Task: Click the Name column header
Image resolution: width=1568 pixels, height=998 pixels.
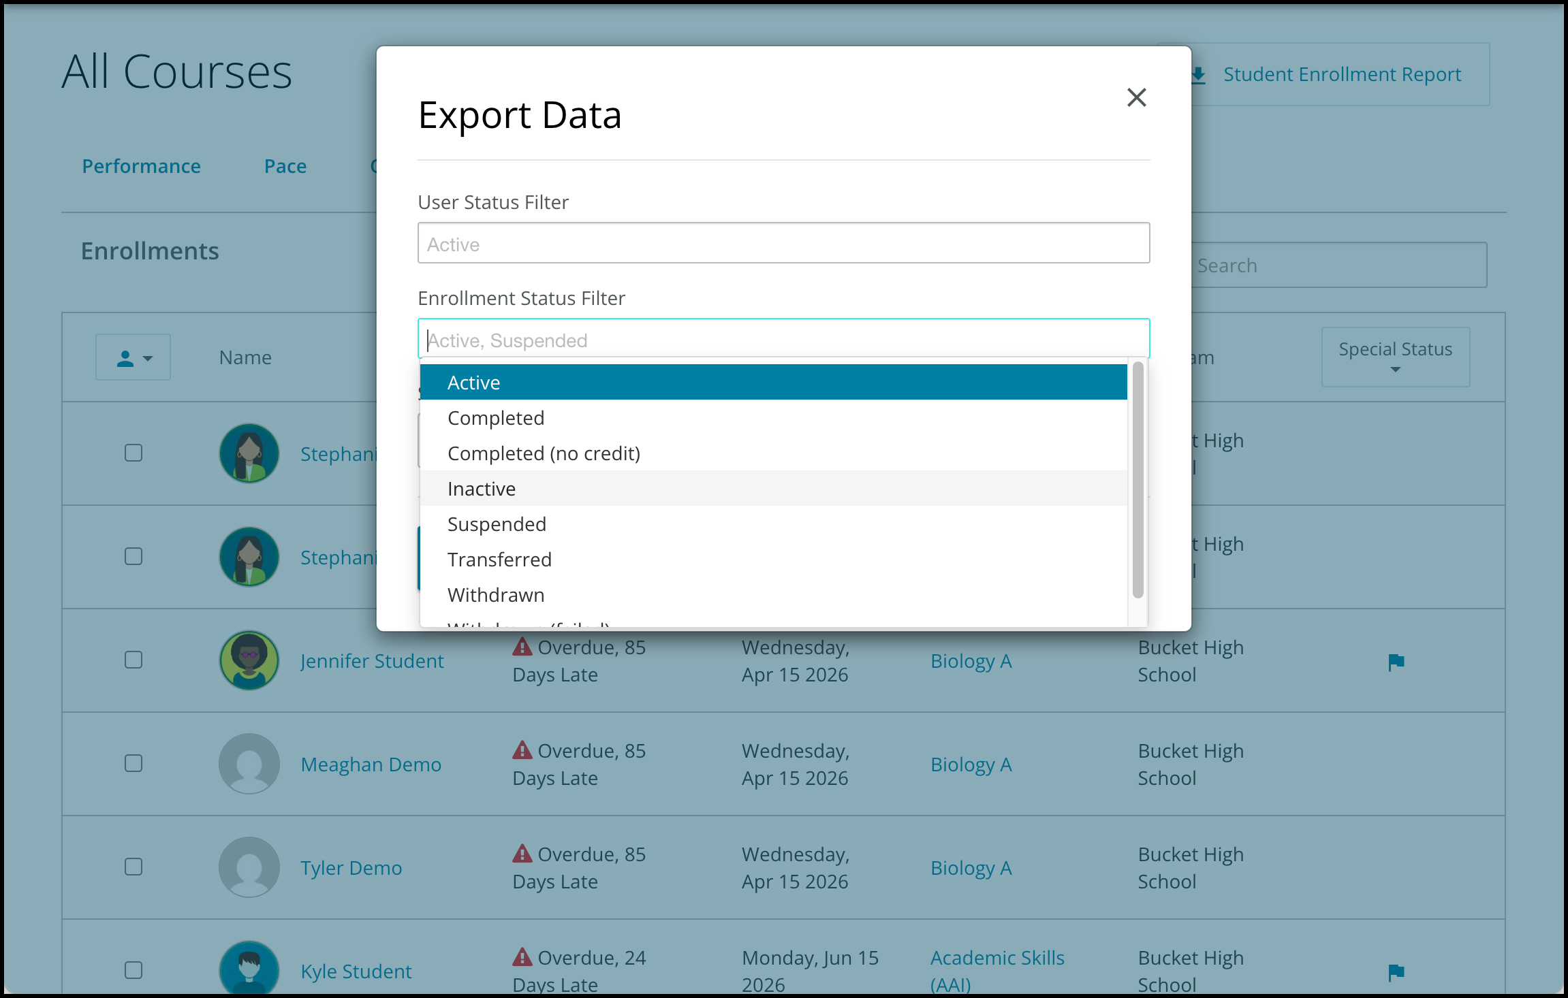Action: (245, 357)
